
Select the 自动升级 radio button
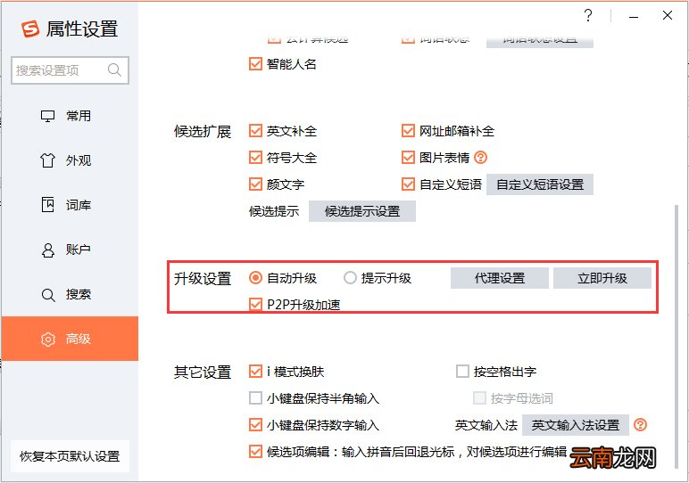pyautogui.click(x=255, y=278)
